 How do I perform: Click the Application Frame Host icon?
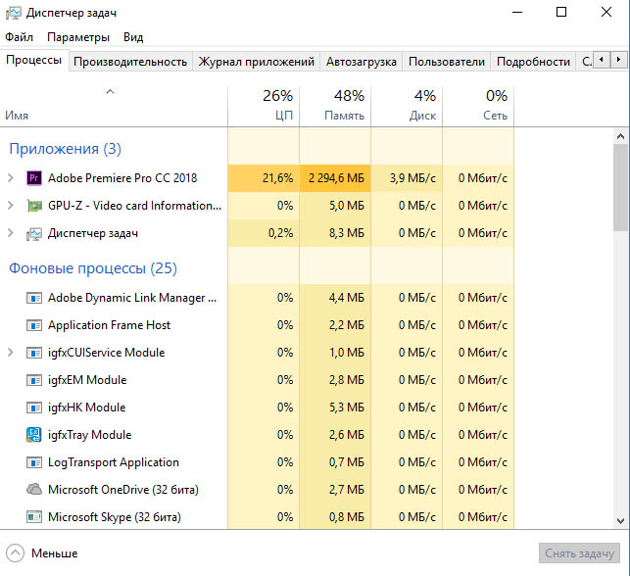[34, 325]
